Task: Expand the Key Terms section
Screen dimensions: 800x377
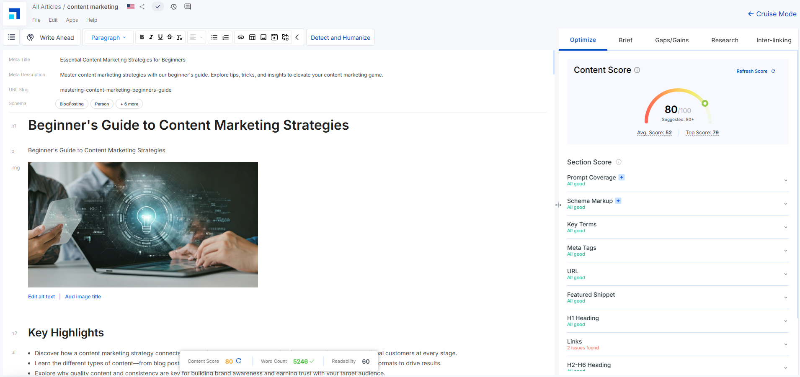Action: [677, 227]
